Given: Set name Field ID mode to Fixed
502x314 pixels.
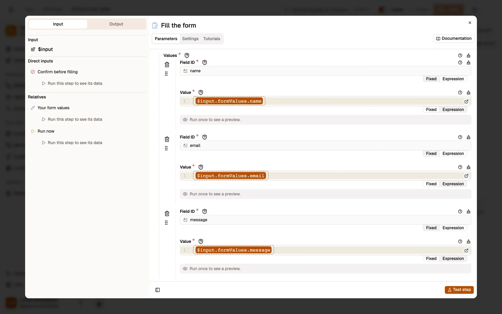Looking at the screenshot, I should point(431,79).
